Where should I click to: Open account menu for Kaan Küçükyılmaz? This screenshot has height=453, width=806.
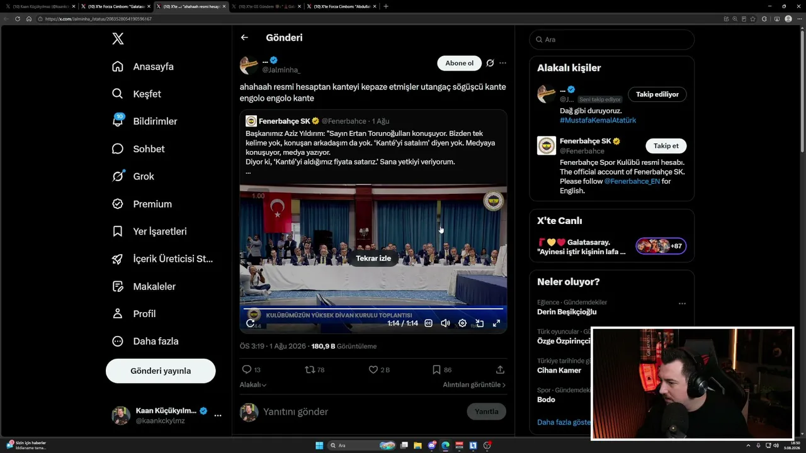pyautogui.click(x=167, y=415)
